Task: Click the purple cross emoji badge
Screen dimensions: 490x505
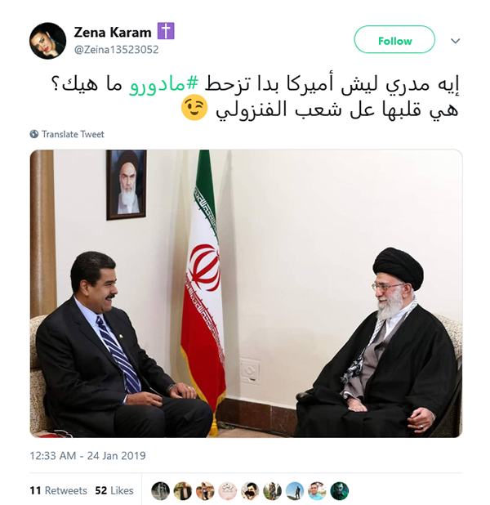Action: (166, 31)
